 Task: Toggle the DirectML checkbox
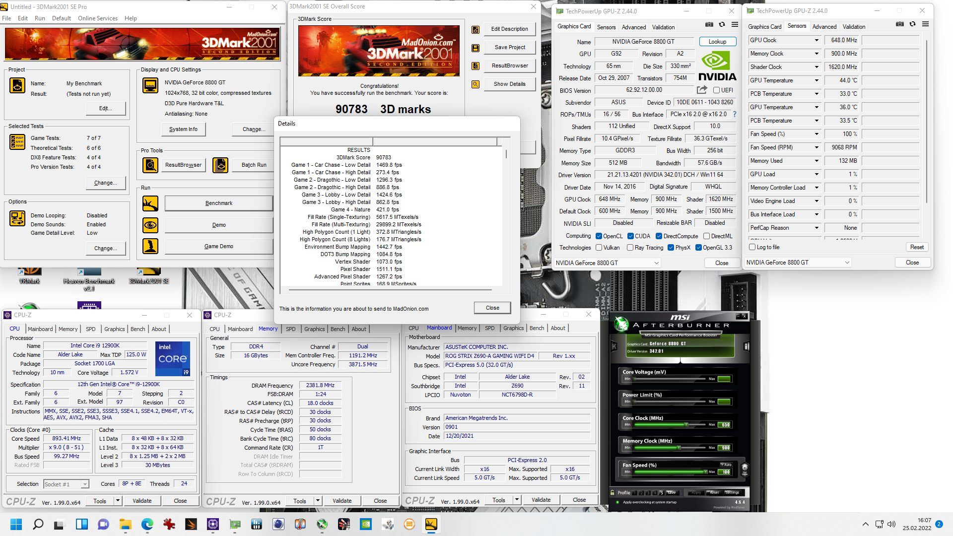pos(707,236)
